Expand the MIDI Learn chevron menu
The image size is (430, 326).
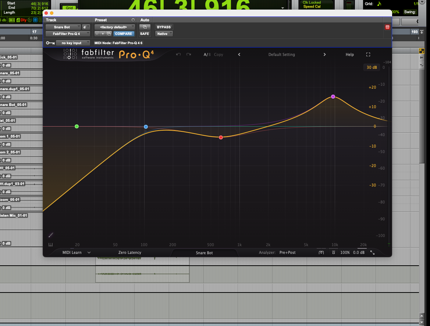pos(89,252)
